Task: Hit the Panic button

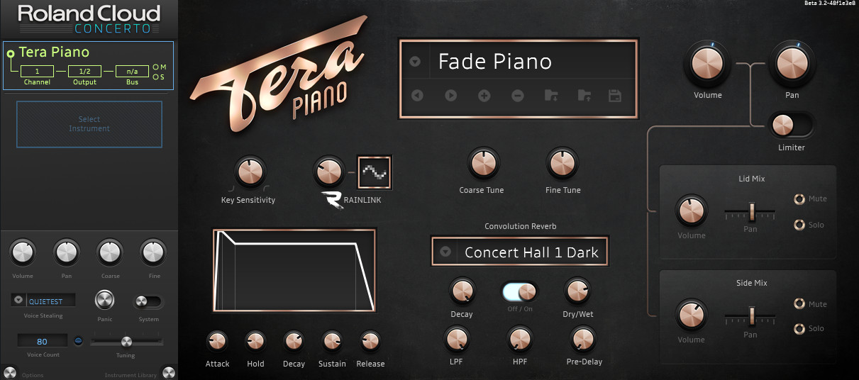Action: (105, 301)
